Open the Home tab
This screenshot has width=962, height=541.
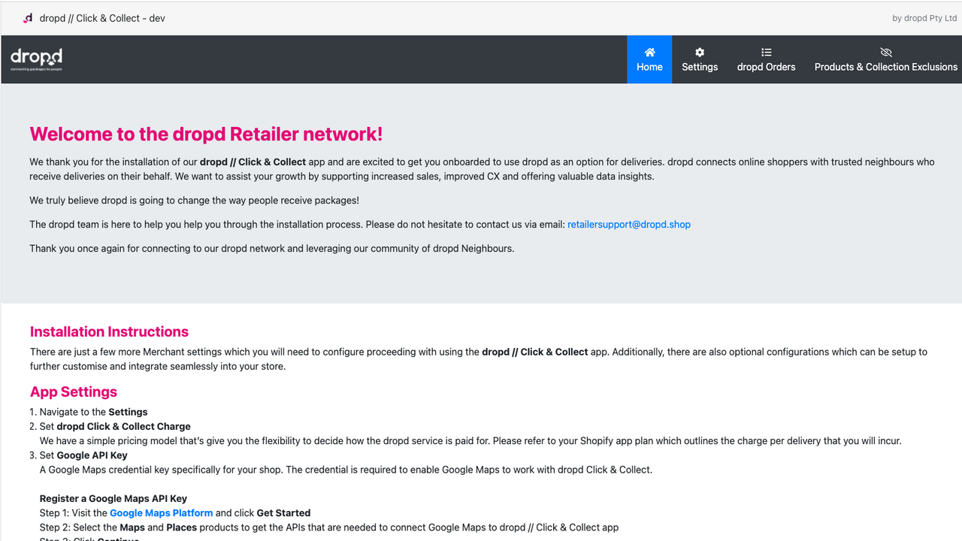[649, 59]
